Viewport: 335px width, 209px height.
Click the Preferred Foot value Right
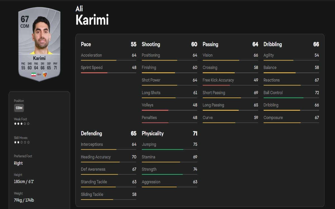point(18,163)
